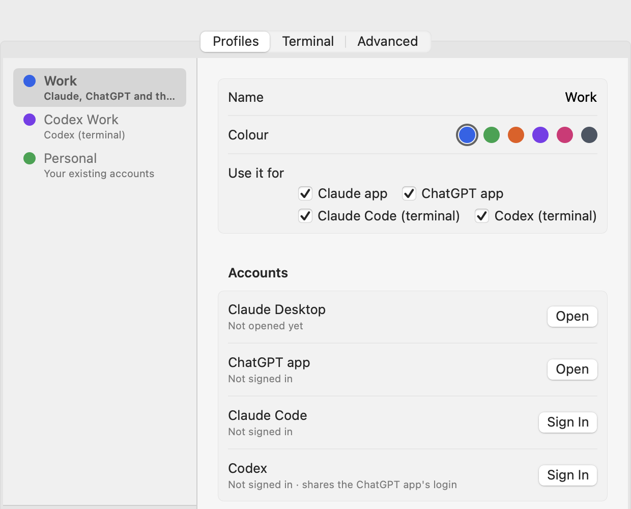Click the Colour row label
This screenshot has height=509, width=631.
(248, 135)
